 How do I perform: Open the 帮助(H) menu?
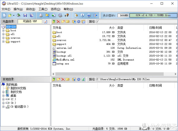[x=68, y=9]
